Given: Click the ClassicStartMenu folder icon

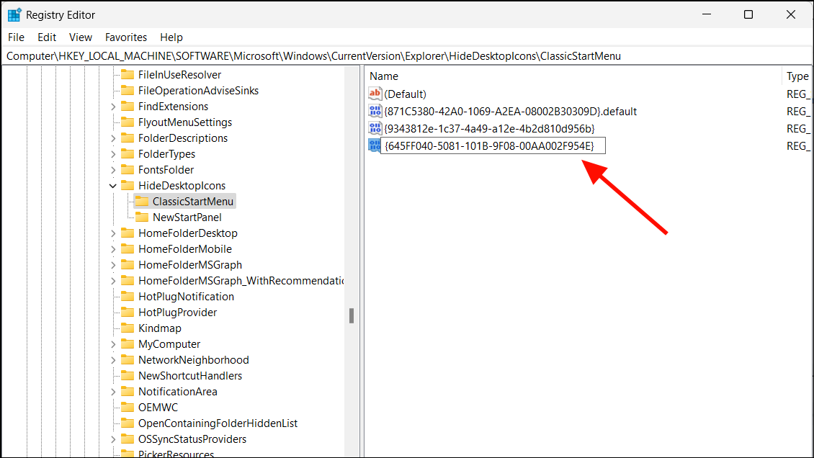Looking at the screenshot, I should [x=142, y=201].
